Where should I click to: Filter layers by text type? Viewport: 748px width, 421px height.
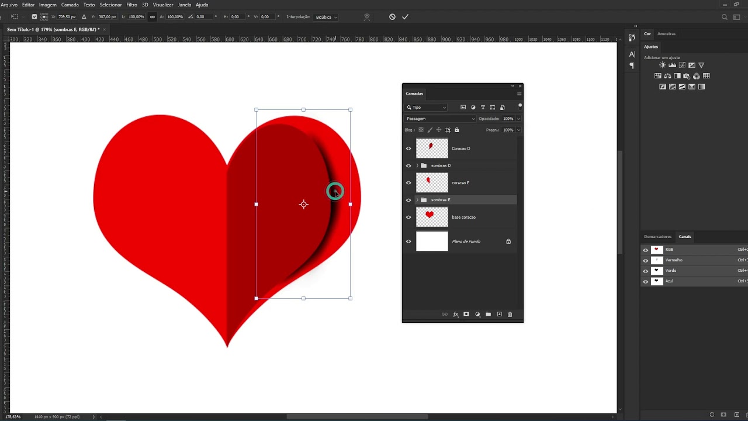[x=483, y=108]
